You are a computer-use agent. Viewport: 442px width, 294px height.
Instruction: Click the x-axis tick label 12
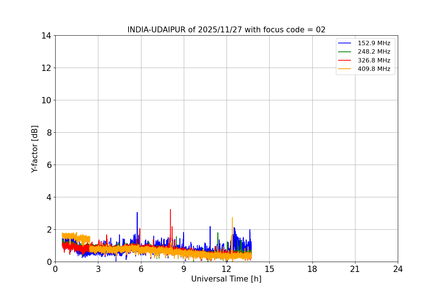click(x=227, y=269)
